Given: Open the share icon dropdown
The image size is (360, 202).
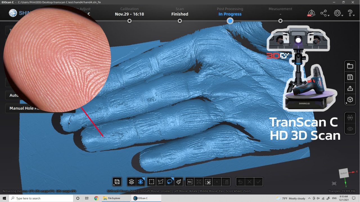Looking at the screenshot, I should (x=324, y=13).
